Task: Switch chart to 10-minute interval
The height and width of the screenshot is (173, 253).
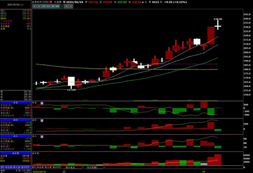Action: click(43, 6)
